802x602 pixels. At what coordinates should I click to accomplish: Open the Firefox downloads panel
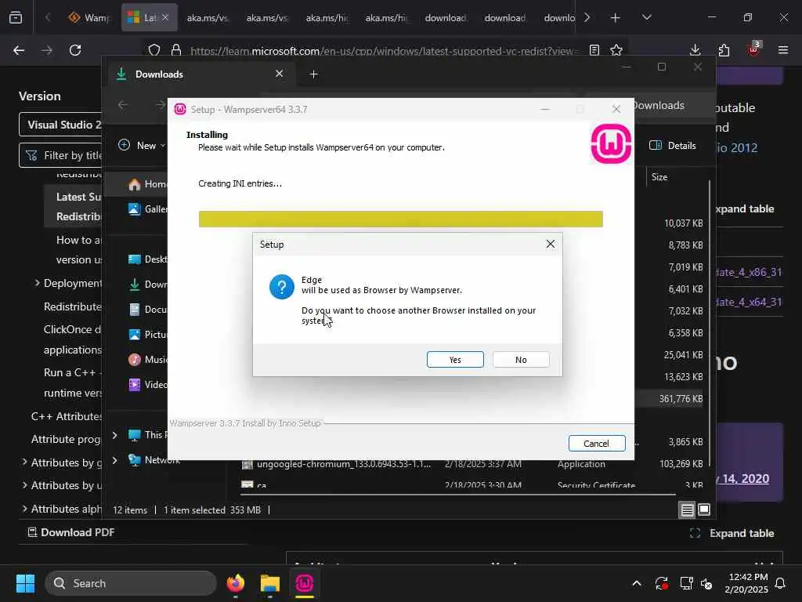[695, 50]
